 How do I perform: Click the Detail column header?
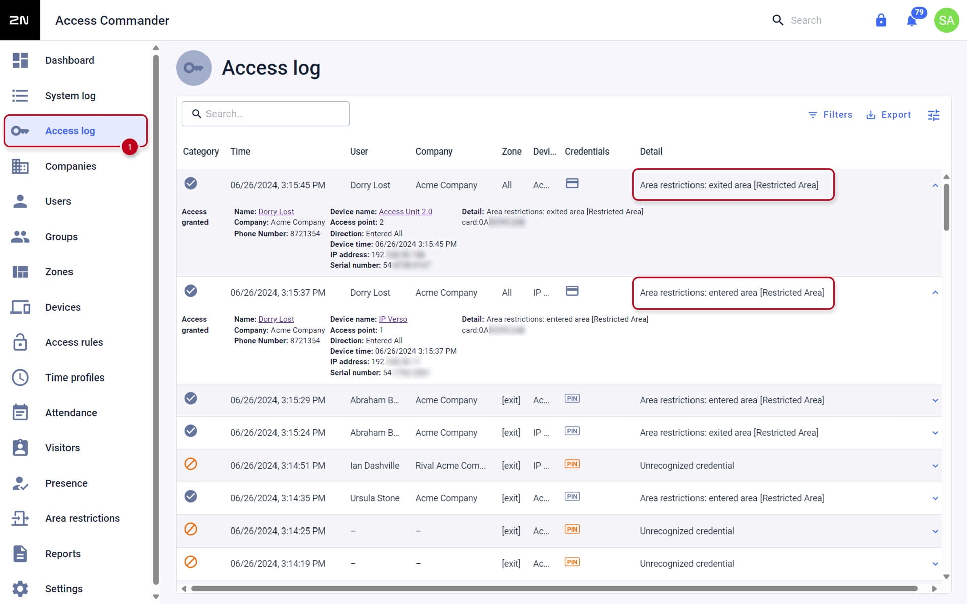point(651,152)
